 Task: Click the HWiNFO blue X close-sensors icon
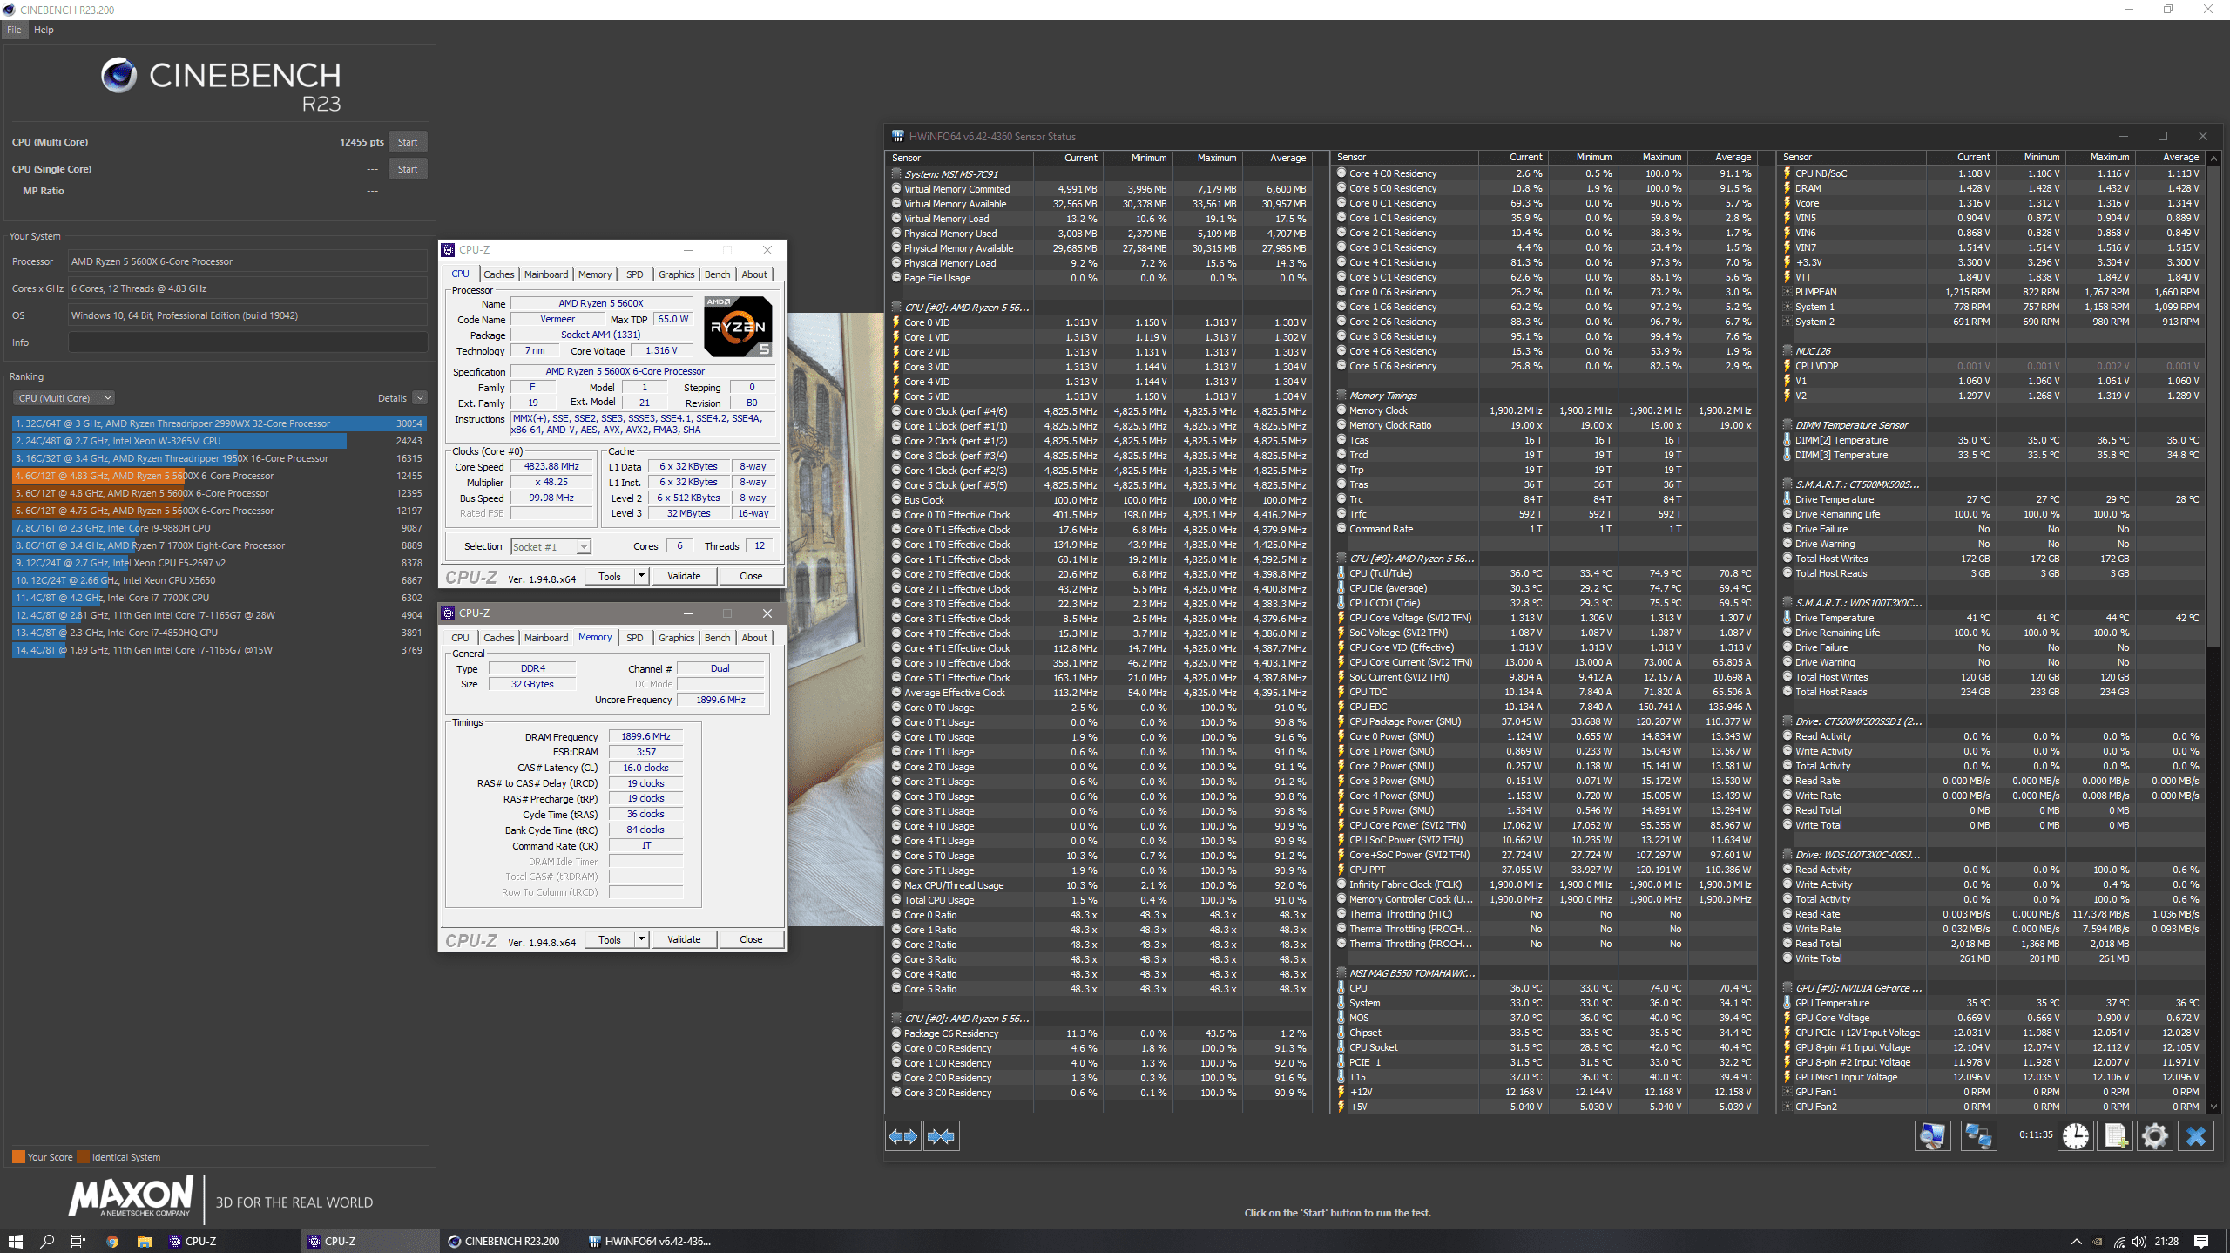coord(2195,1136)
